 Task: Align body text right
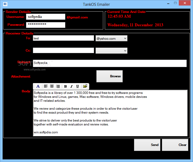click(x=58, y=86)
